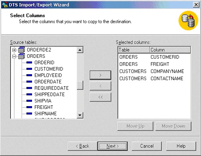The width and height of the screenshot is (201, 156).
Task: Select the SHIPPEDDATE column
Action: [x=50, y=95]
